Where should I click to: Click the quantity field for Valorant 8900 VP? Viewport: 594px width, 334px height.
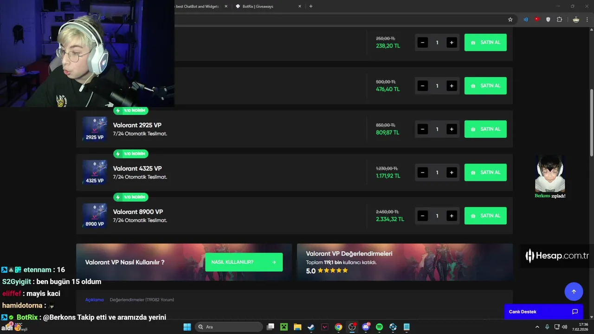[x=437, y=216]
